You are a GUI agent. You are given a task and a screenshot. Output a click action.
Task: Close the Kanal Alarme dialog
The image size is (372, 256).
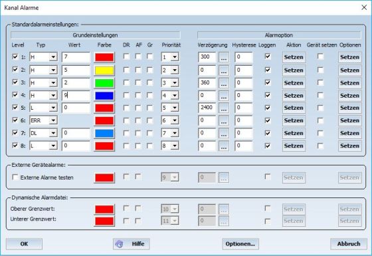364,7
